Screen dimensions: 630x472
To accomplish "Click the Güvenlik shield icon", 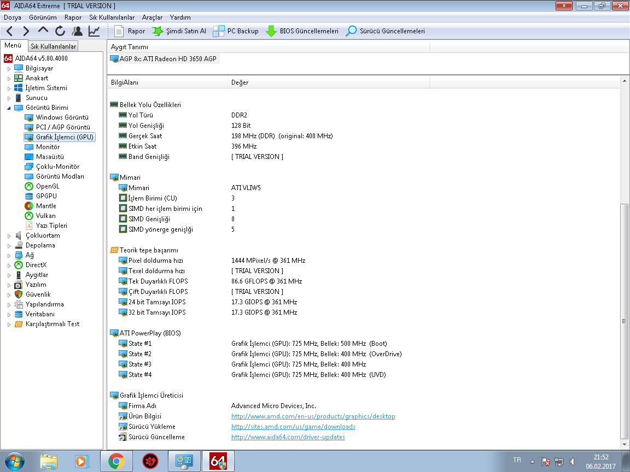I will 19,294.
